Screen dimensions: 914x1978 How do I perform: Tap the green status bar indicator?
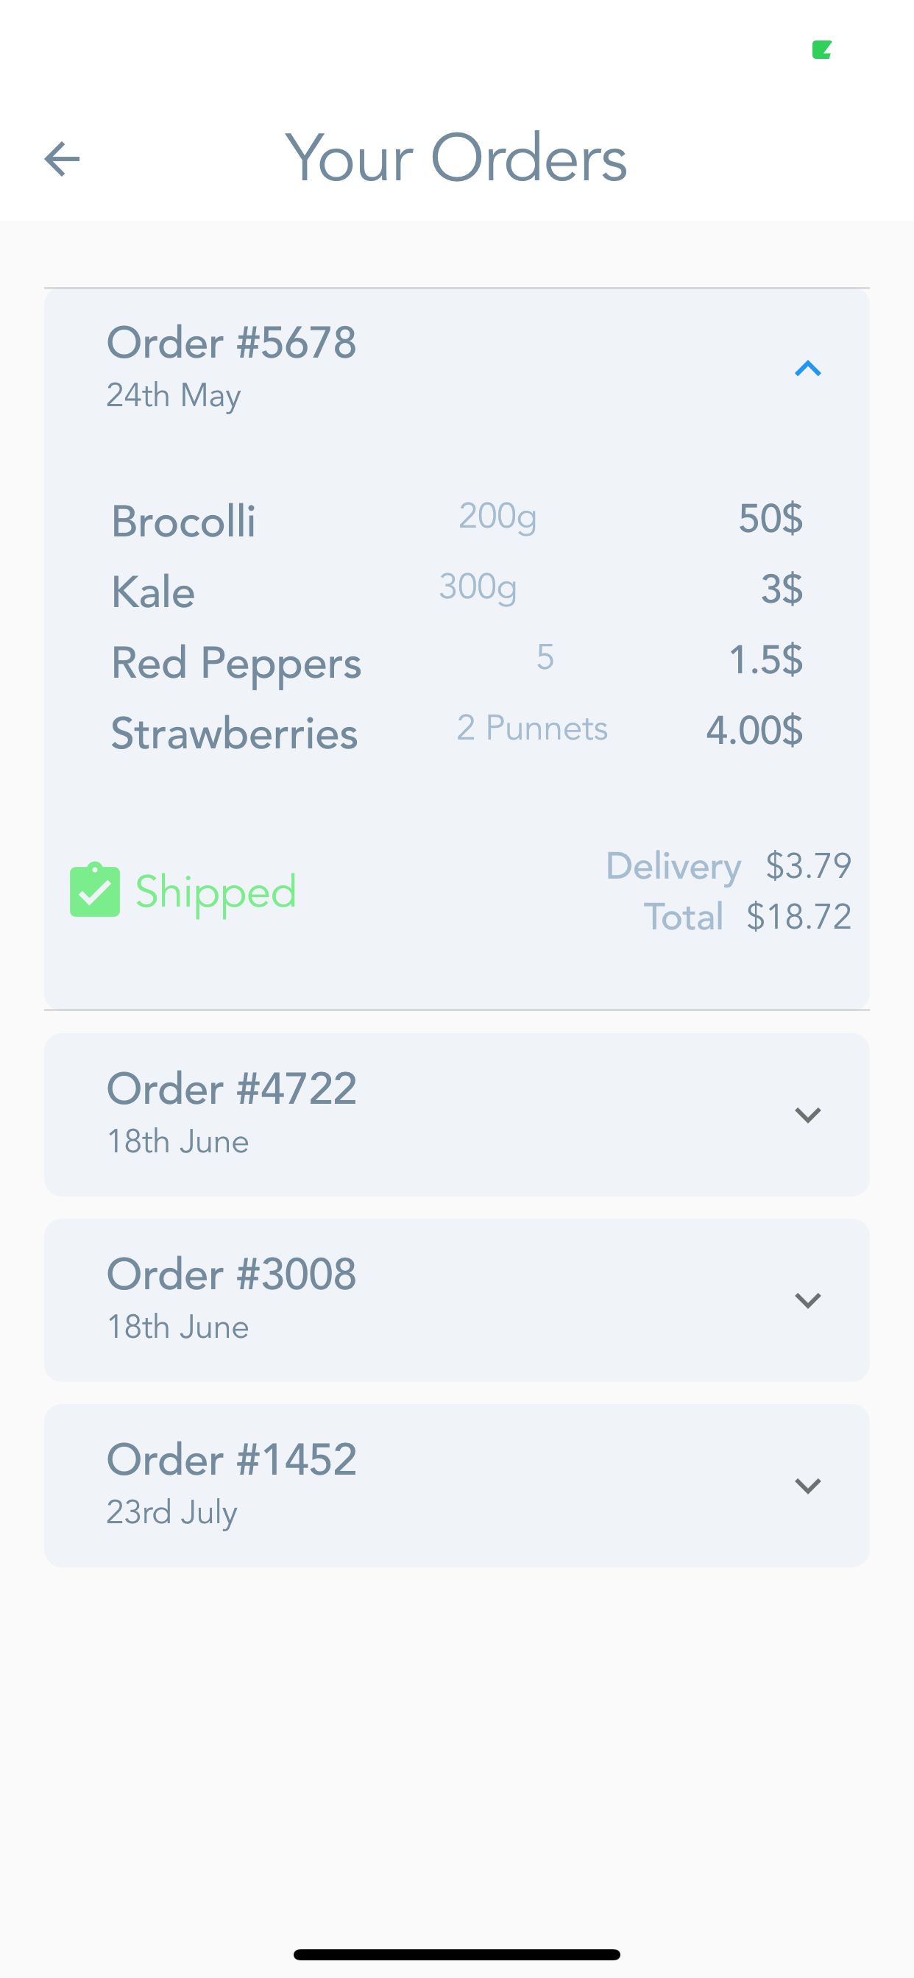pyautogui.click(x=822, y=50)
